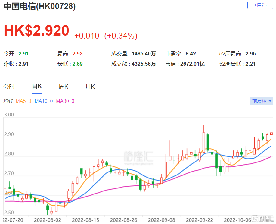Click the 成交量 volume 1485.40万
This screenshot has width=276, height=224.
(144, 54)
